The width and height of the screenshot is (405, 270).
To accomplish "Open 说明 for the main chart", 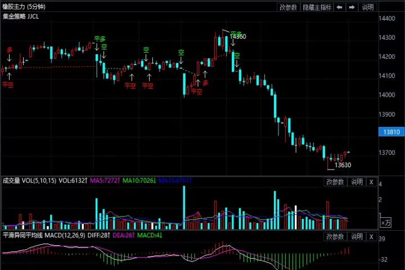I will point(368,7).
